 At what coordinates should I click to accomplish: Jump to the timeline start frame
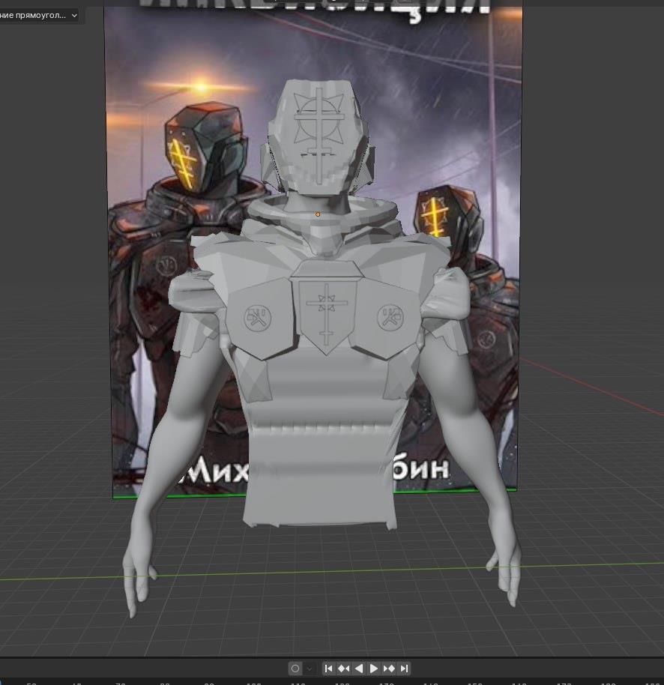point(328,669)
